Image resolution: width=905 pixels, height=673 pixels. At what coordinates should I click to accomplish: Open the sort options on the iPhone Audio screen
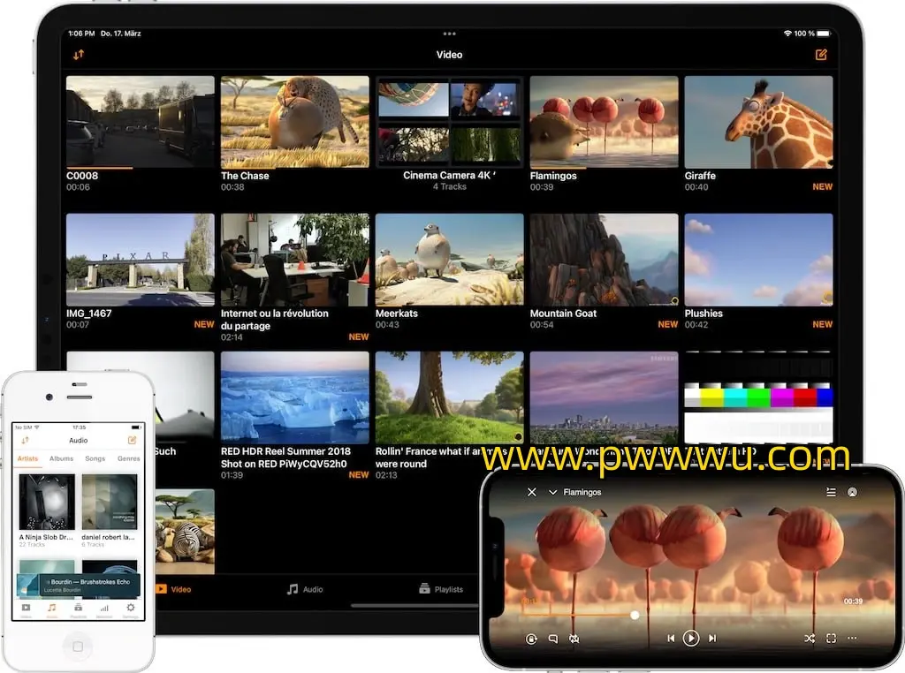(x=26, y=440)
